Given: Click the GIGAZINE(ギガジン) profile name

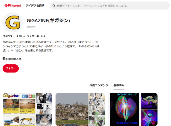Looking at the screenshot, I should click(x=48, y=20).
